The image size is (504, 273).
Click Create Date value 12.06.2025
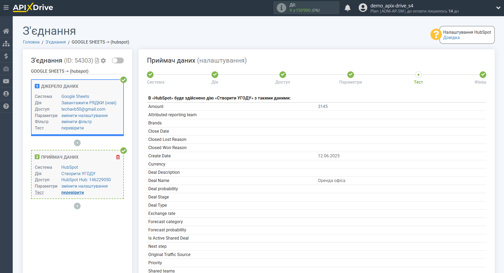[x=329, y=156]
